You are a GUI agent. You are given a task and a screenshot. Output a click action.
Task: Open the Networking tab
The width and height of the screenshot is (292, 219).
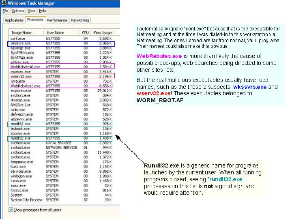pos(80,20)
